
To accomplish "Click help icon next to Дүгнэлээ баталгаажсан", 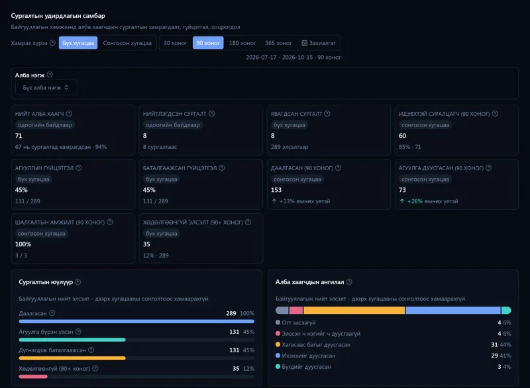I will [91, 350].
